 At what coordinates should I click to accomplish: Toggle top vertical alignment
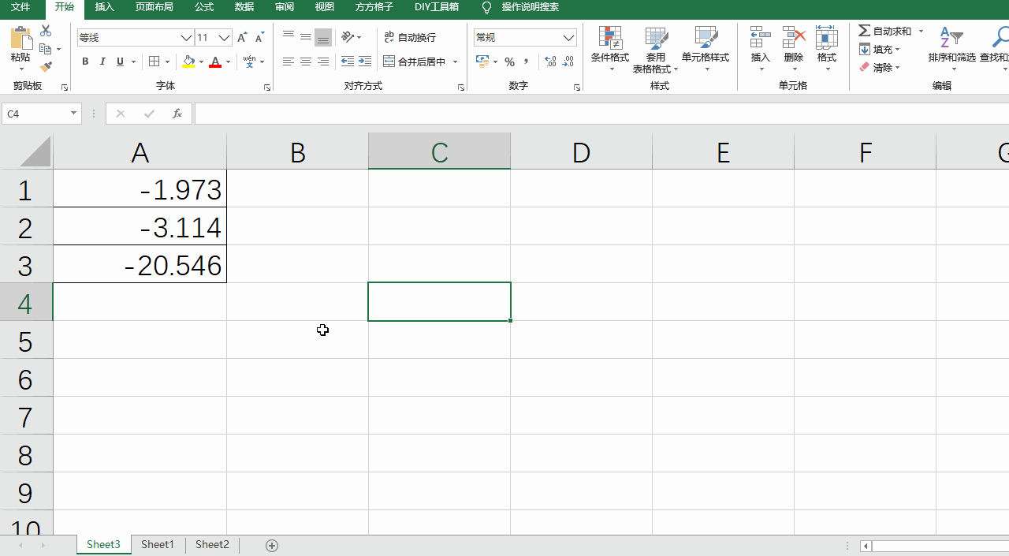pos(289,37)
